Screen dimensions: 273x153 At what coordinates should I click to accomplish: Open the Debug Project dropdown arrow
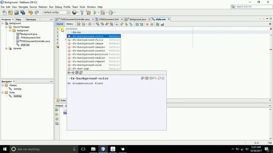click(107, 12)
